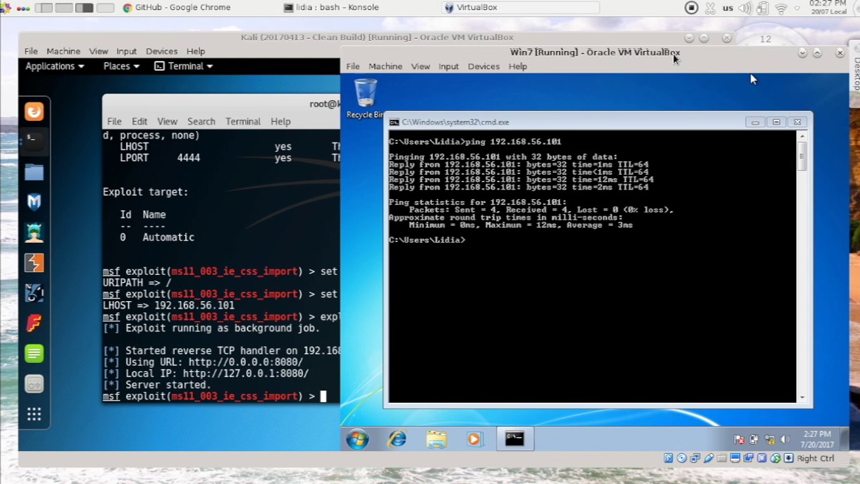Click VirtualBox display status icon
This screenshot has height=484, width=860.
pos(735,458)
